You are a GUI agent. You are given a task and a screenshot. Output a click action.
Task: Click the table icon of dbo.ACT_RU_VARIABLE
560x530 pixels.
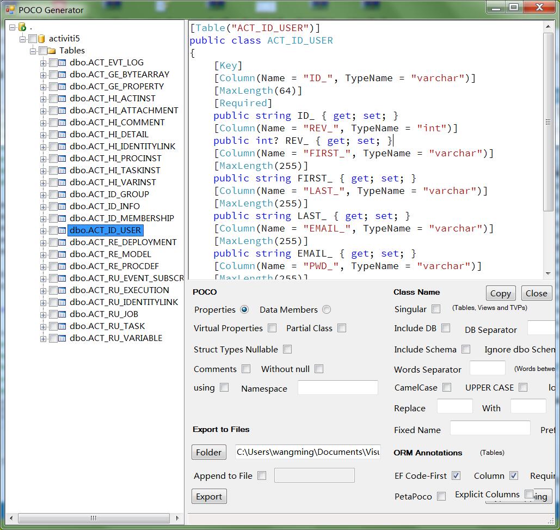62,338
